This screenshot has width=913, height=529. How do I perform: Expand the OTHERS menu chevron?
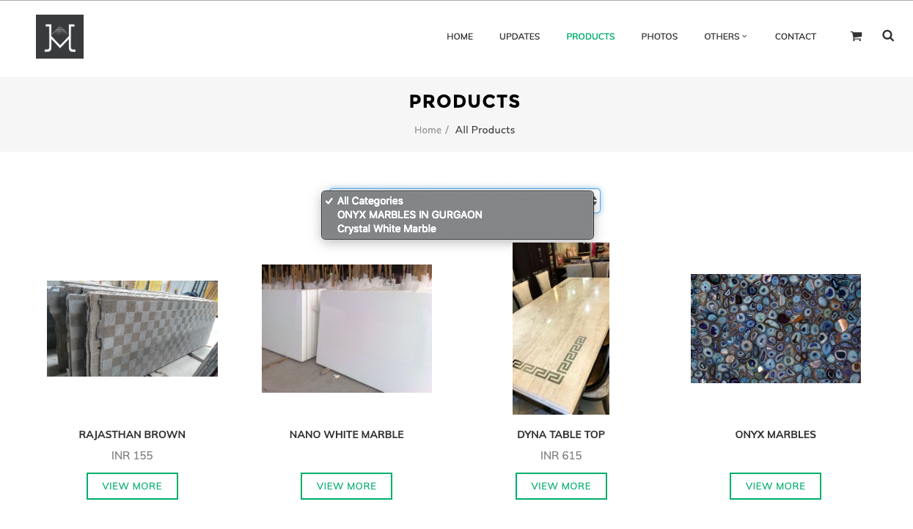[x=744, y=36]
